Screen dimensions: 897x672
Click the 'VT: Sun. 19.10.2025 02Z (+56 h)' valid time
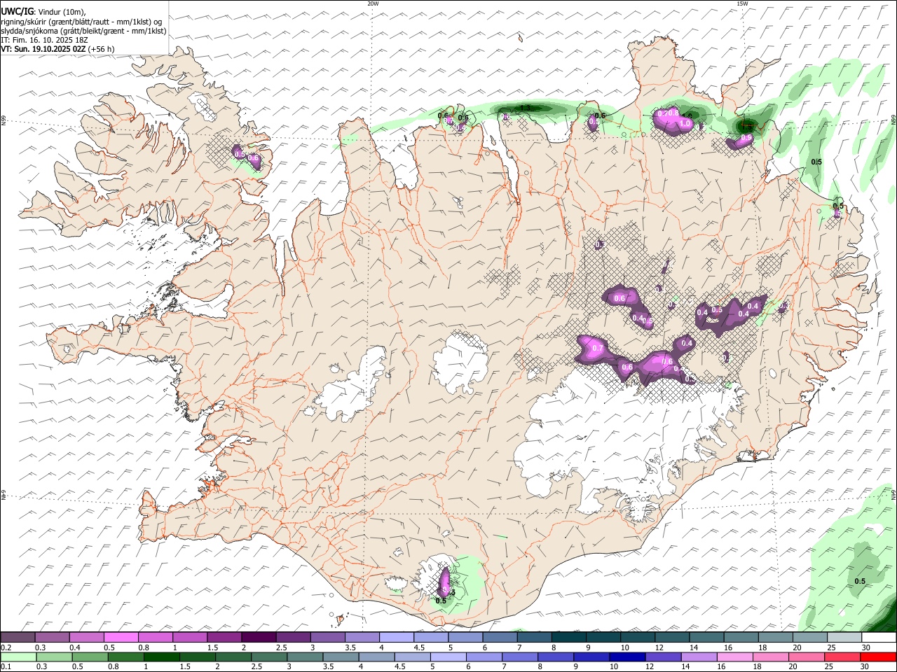point(57,49)
